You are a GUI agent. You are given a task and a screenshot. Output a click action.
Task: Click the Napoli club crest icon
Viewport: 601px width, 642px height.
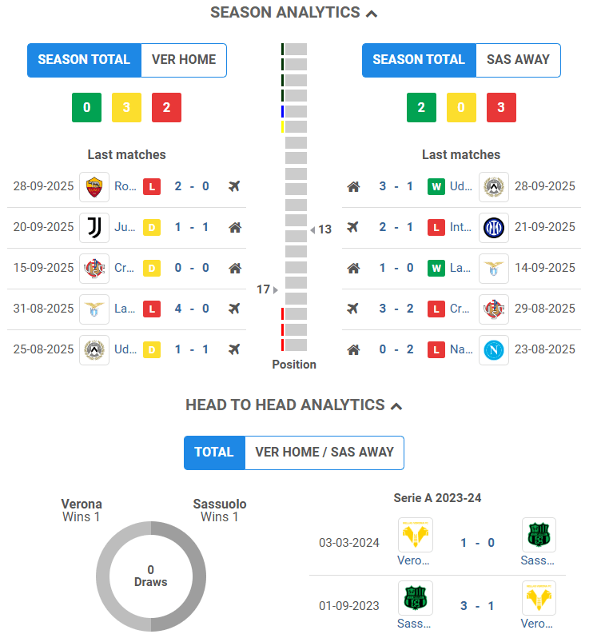493,349
